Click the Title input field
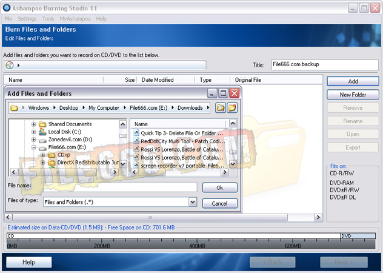This screenshot has height=273, width=383. (x=325, y=65)
